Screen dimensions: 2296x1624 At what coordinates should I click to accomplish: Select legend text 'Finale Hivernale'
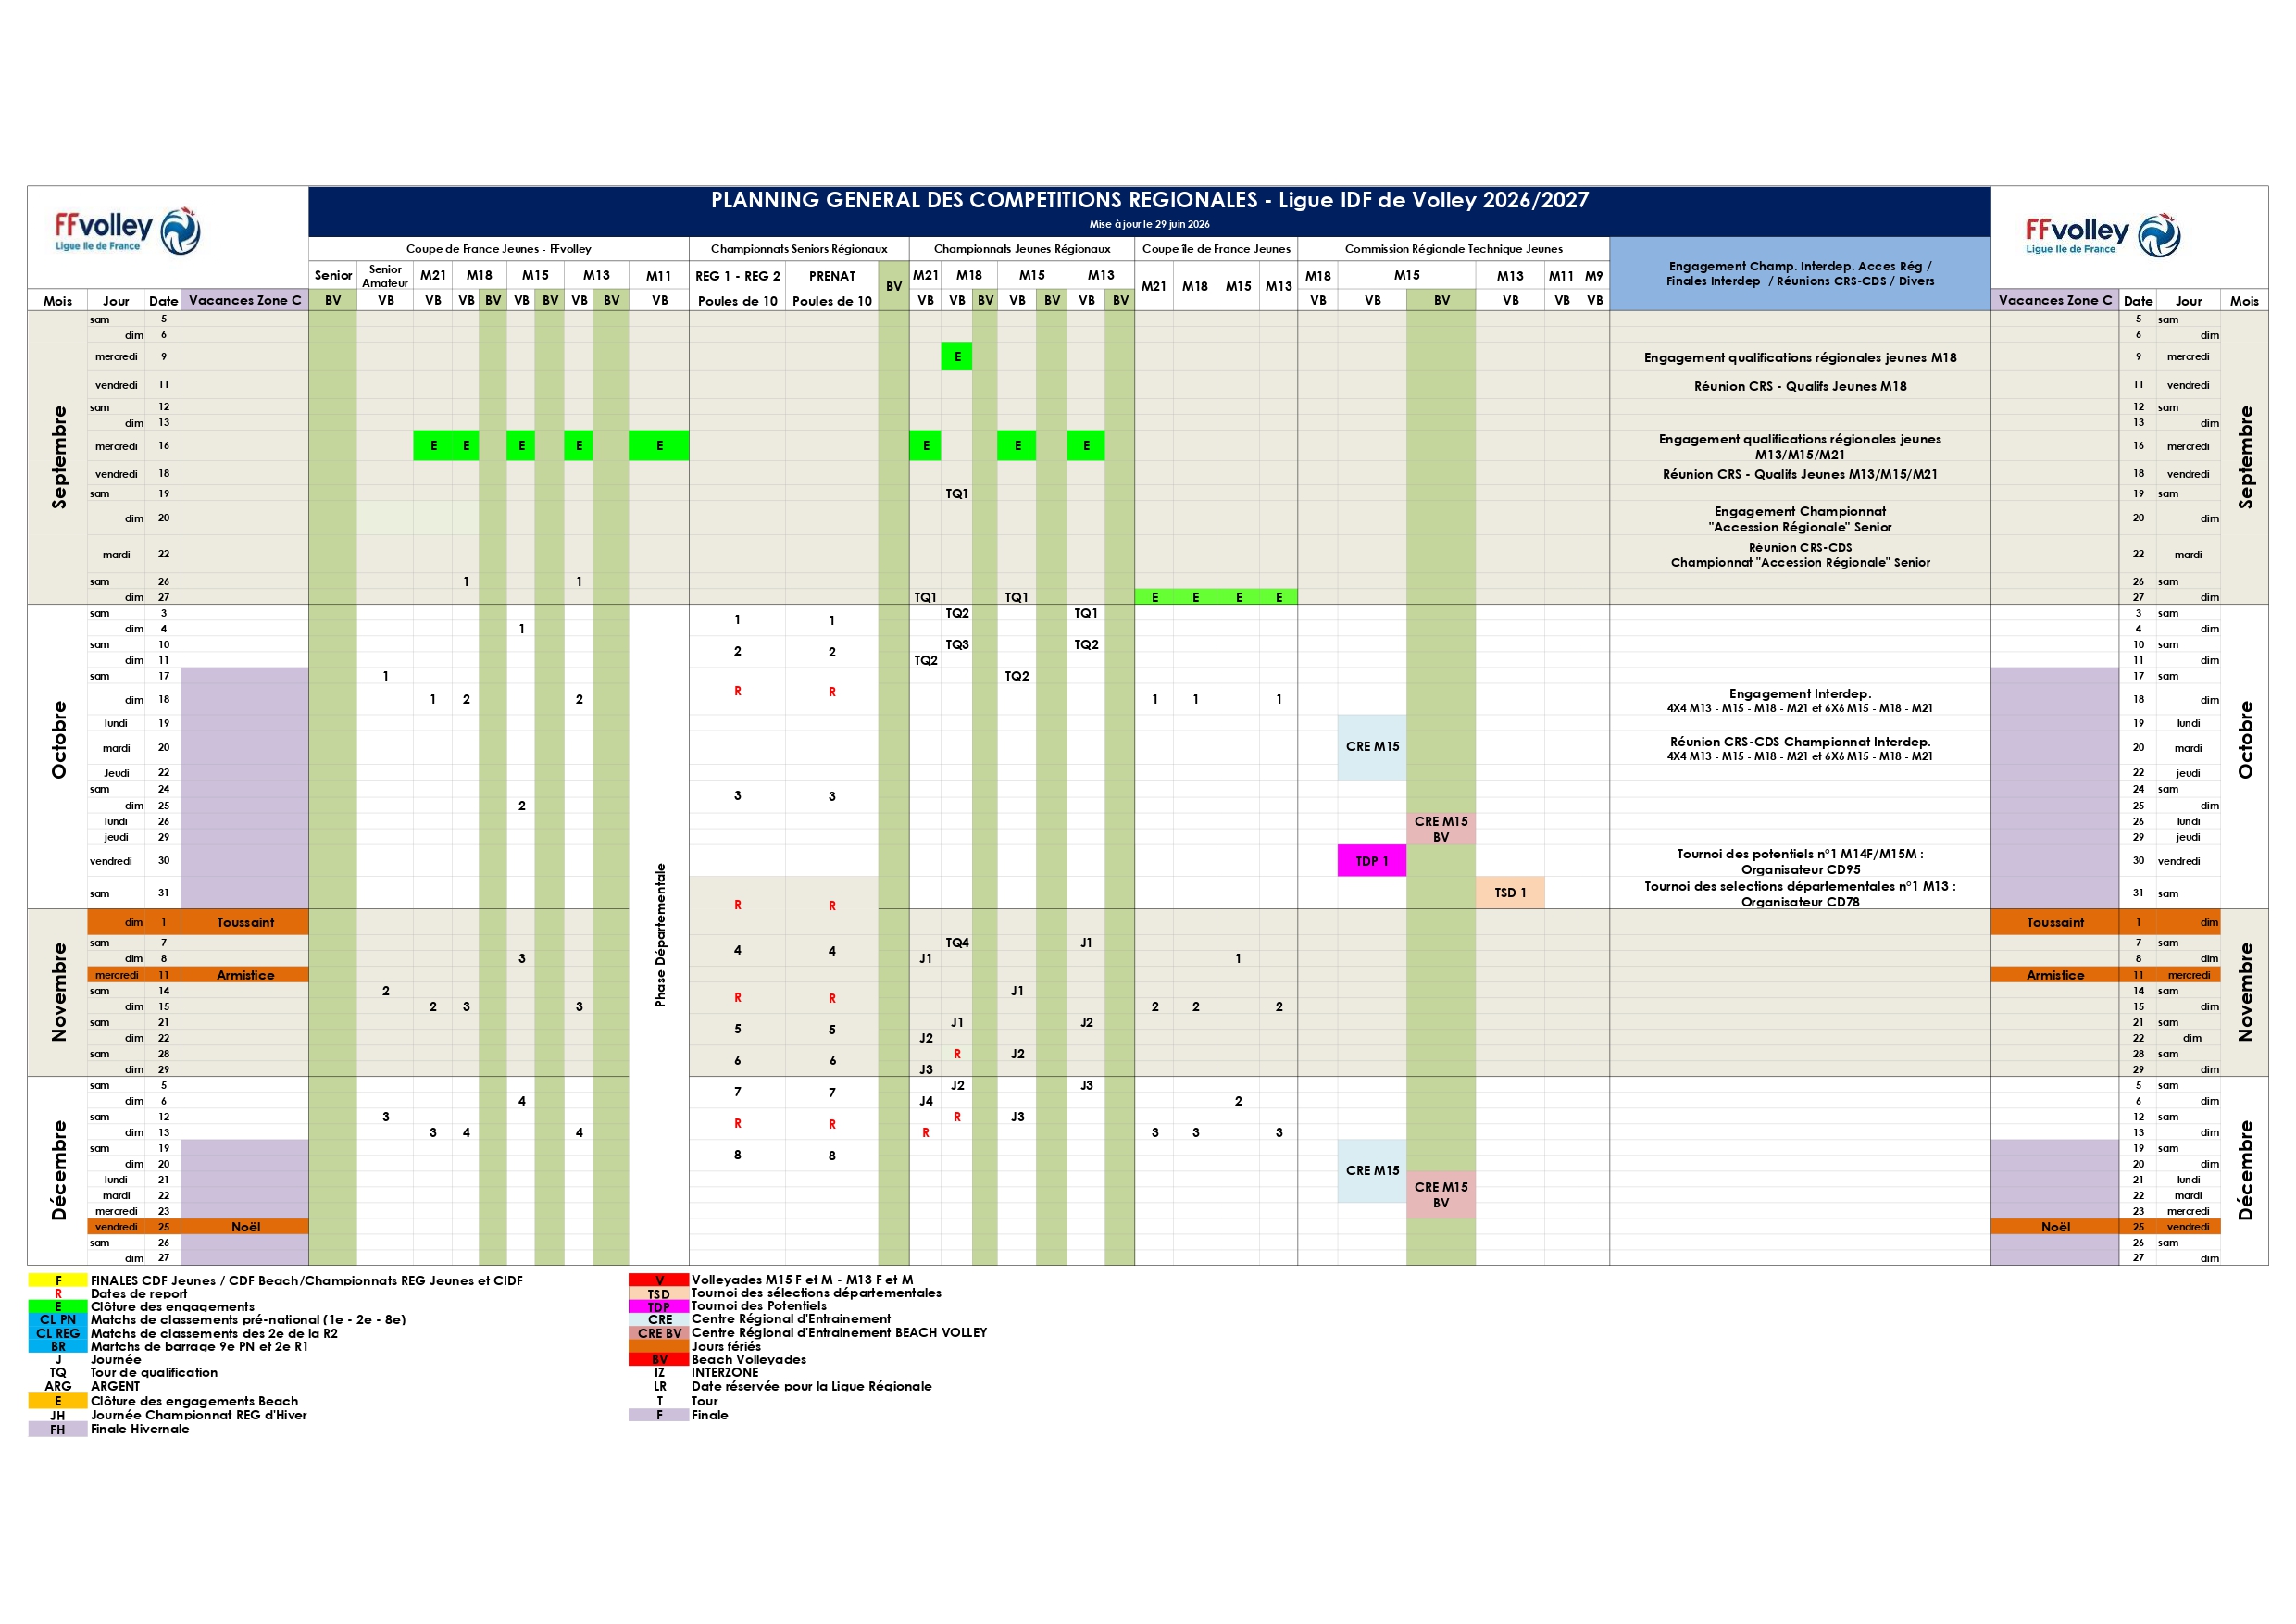[x=140, y=1429]
